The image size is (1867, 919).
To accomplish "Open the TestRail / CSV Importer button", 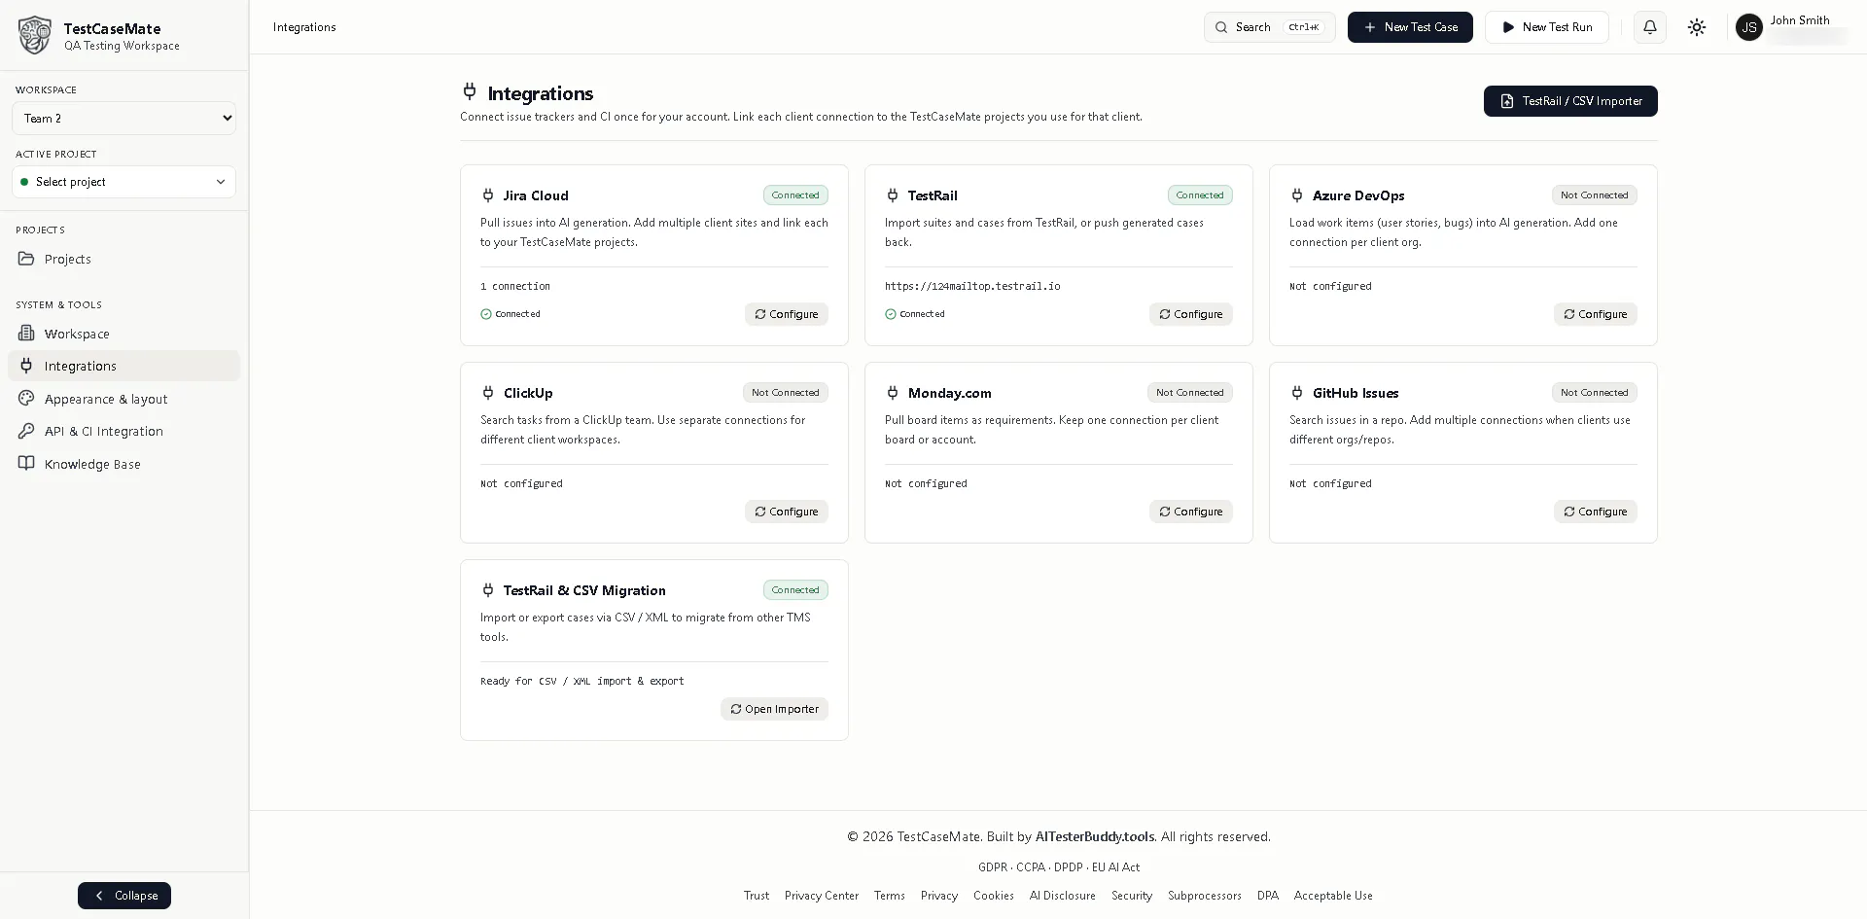I will click(x=1570, y=101).
